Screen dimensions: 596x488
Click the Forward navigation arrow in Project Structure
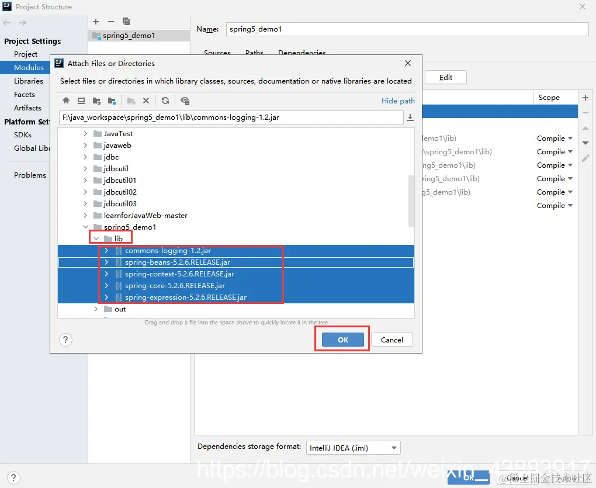[x=22, y=23]
